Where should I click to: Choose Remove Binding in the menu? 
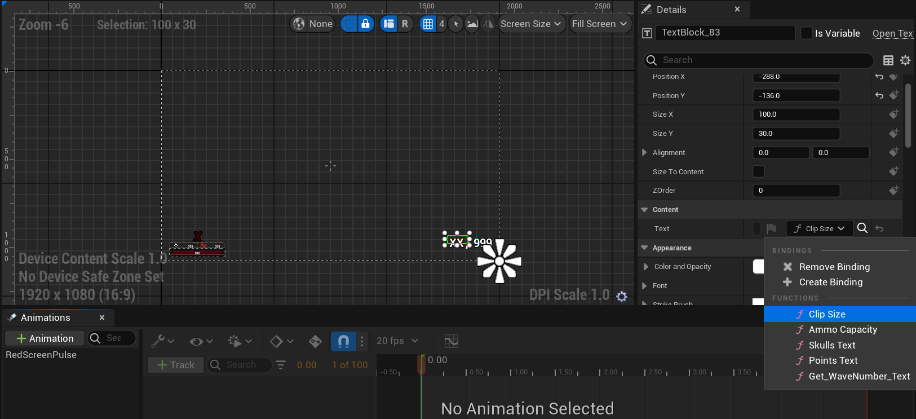coord(834,267)
